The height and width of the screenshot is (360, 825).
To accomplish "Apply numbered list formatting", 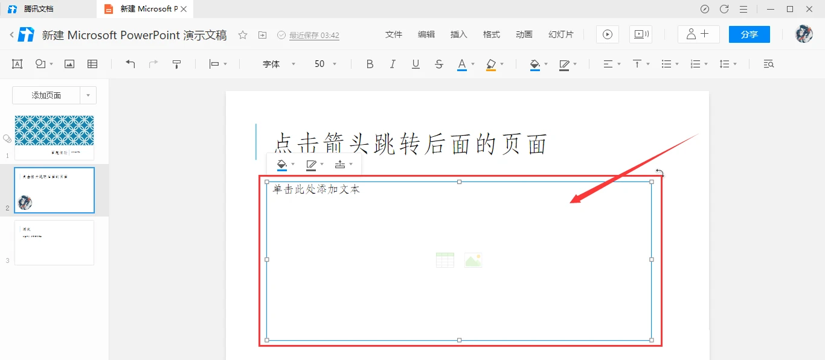I will (x=695, y=64).
